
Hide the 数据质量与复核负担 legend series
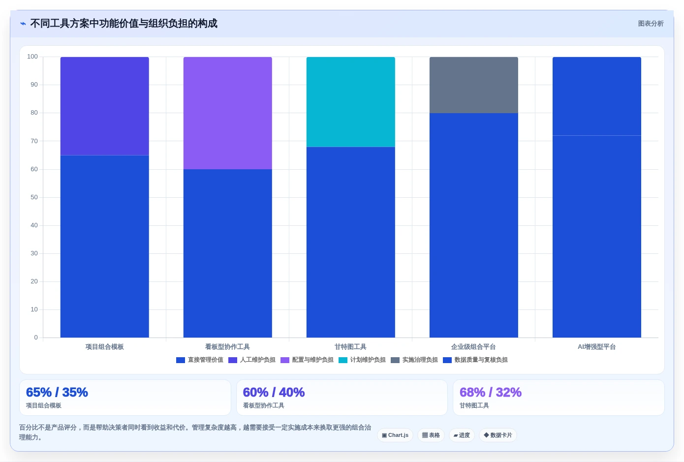pos(475,360)
